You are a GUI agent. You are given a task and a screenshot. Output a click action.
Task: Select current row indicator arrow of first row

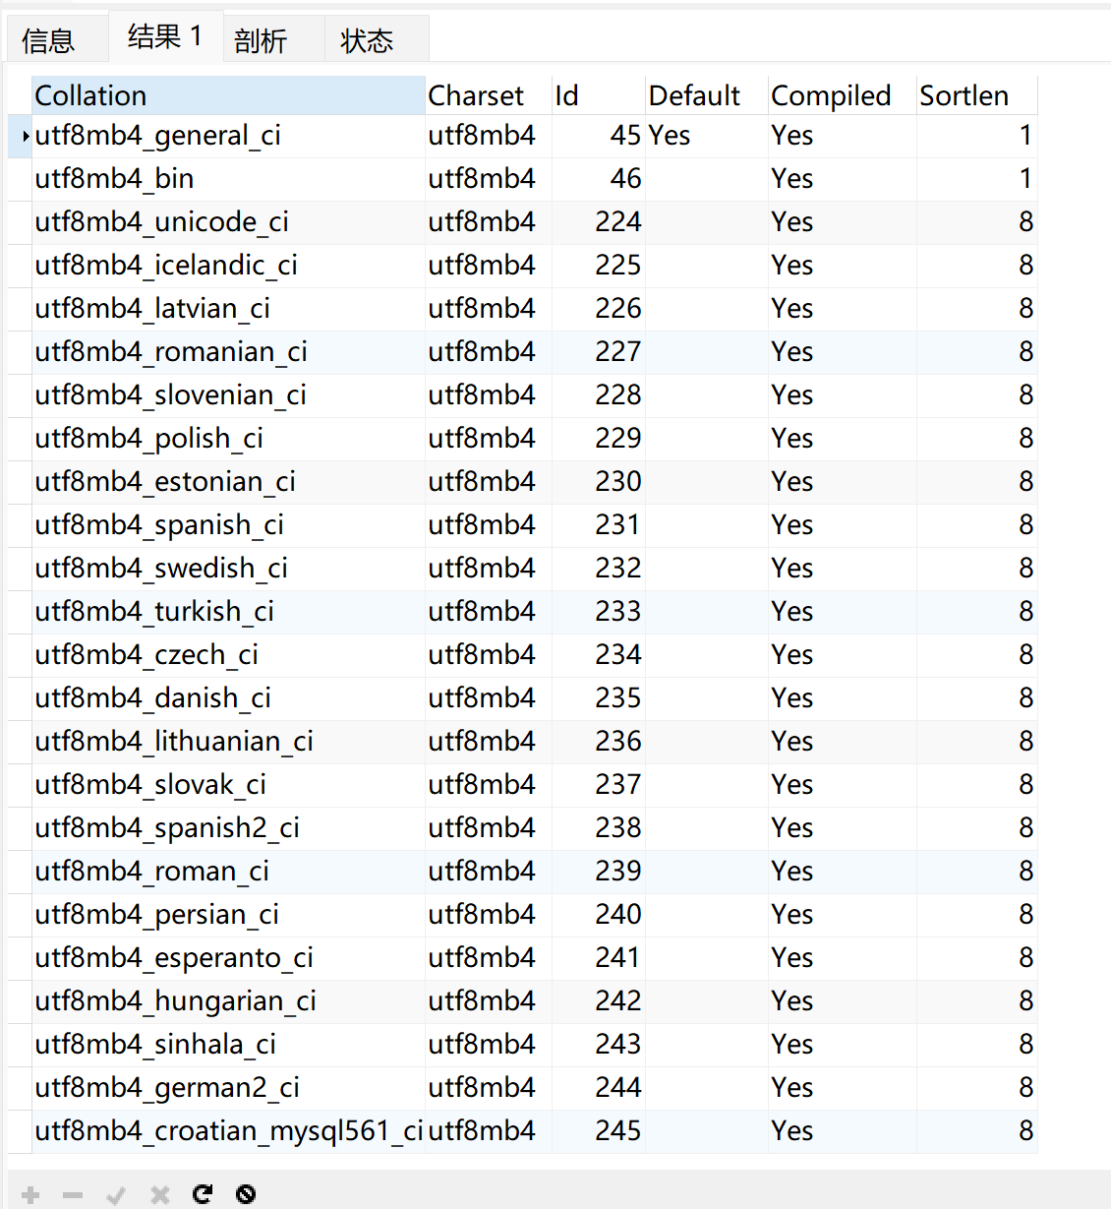pos(25,136)
